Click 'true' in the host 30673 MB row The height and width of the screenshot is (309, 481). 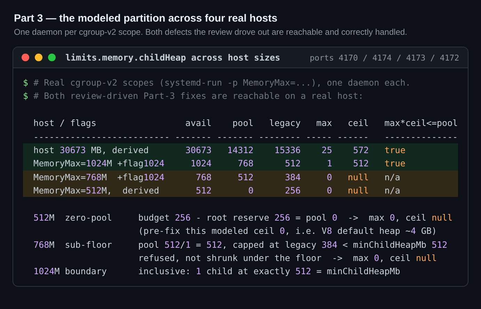click(395, 150)
